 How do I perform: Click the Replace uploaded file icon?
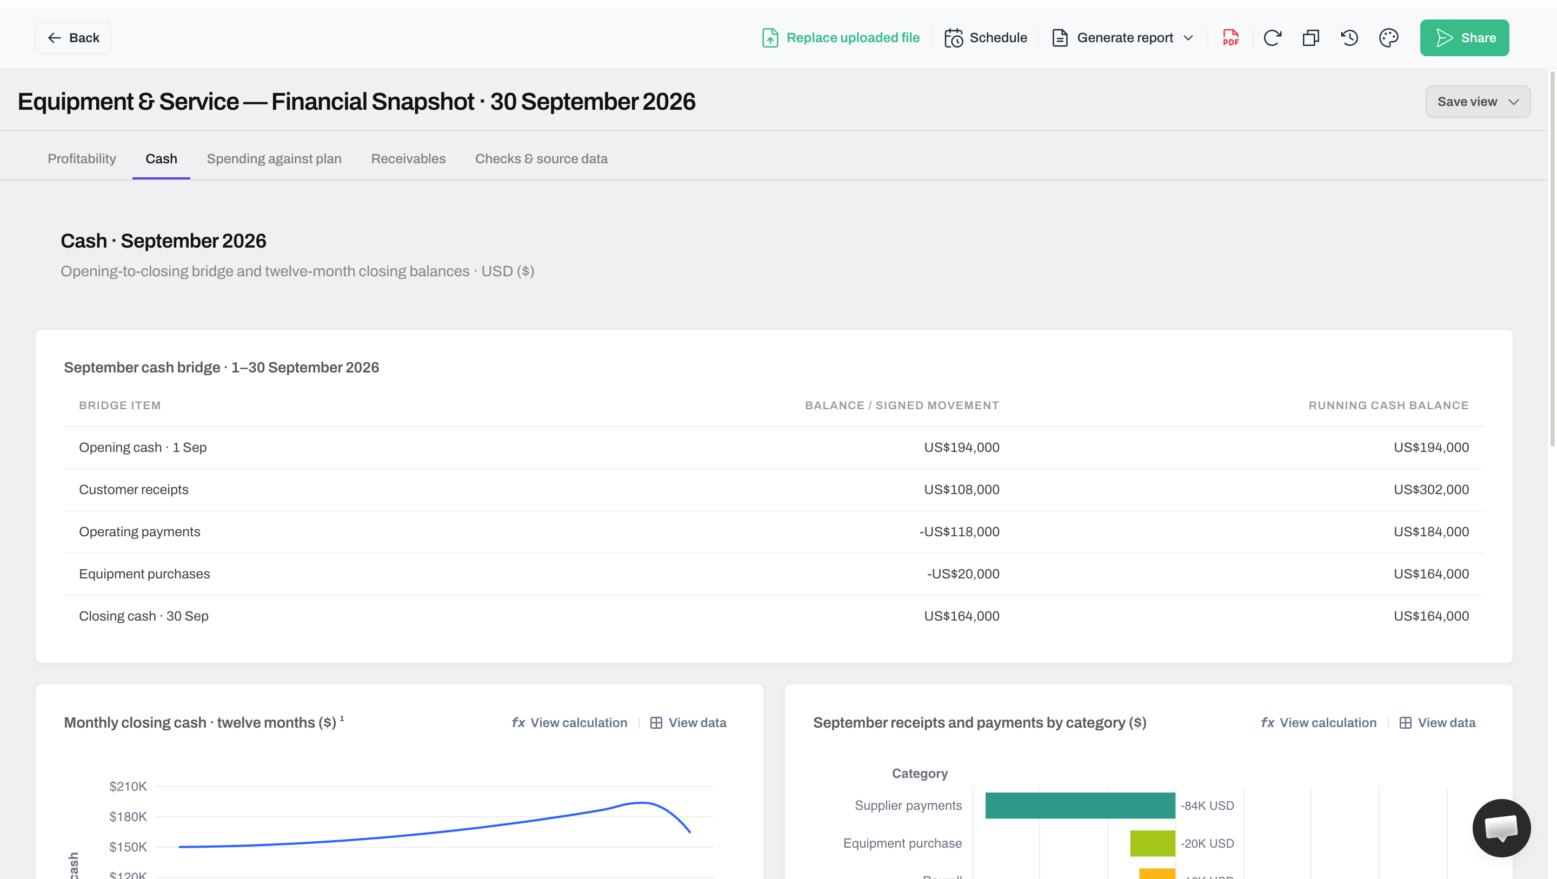click(x=769, y=37)
